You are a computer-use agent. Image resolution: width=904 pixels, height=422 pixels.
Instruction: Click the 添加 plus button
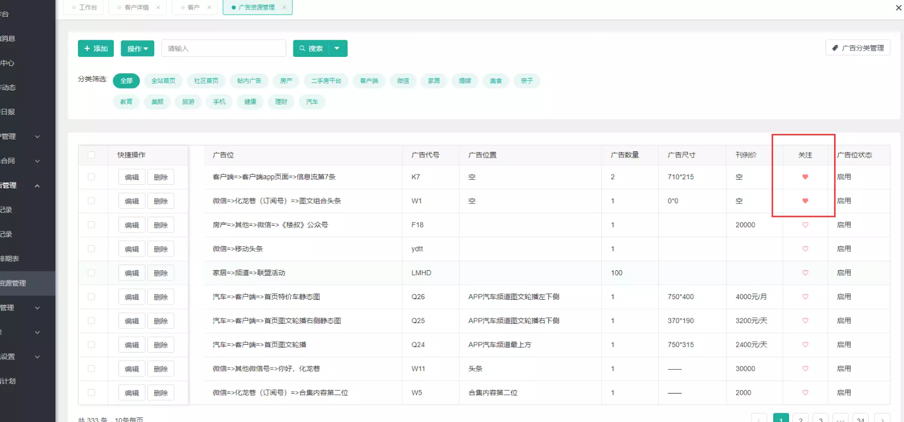tap(96, 48)
